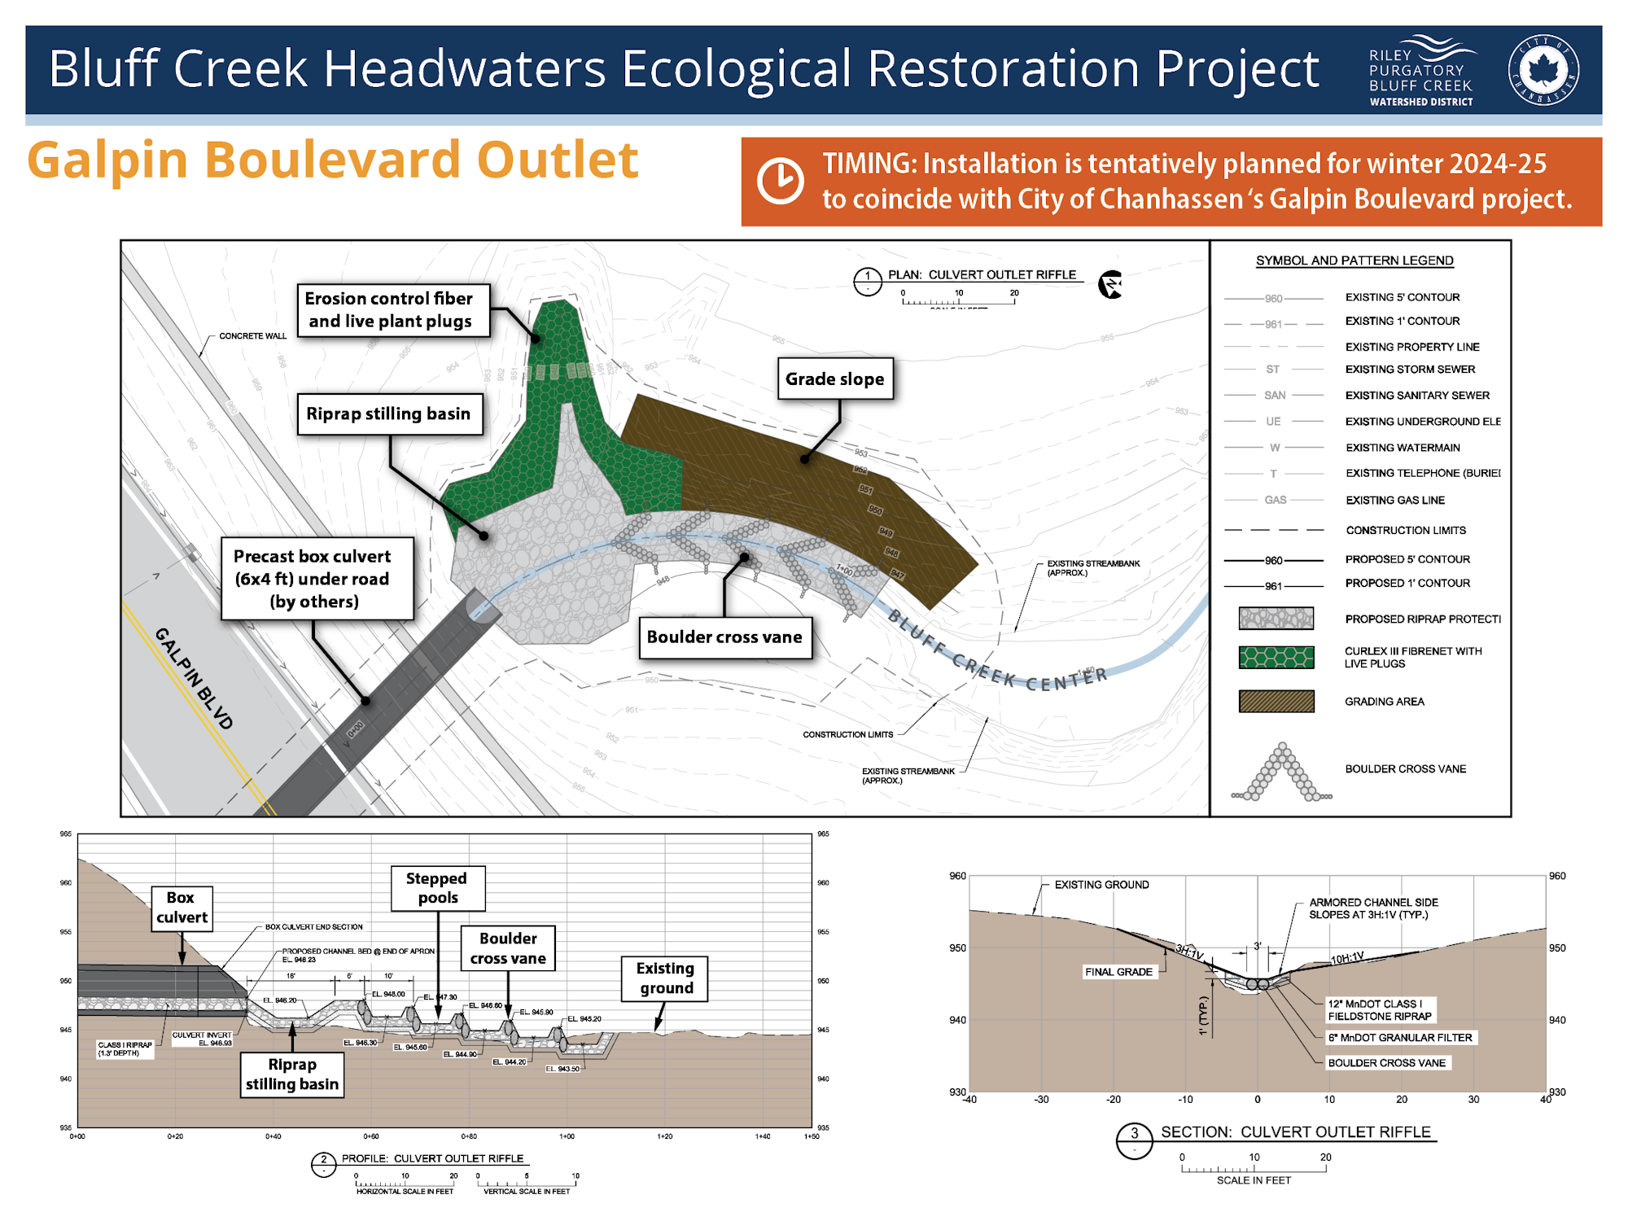Click the City of Chanhassen maple leaf logo
Screen dimensions: 1628x1221
(1543, 70)
